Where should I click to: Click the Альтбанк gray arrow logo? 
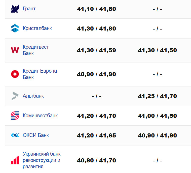click(15, 96)
